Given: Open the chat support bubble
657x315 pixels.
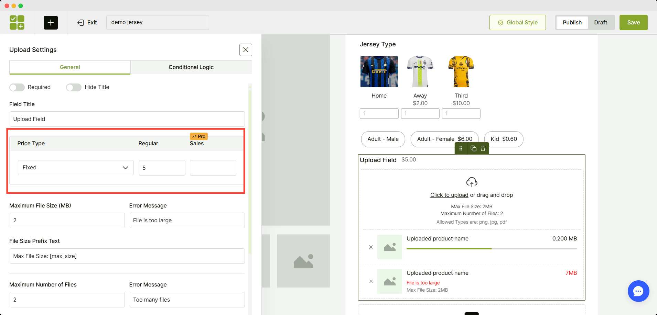Looking at the screenshot, I should coord(638,291).
